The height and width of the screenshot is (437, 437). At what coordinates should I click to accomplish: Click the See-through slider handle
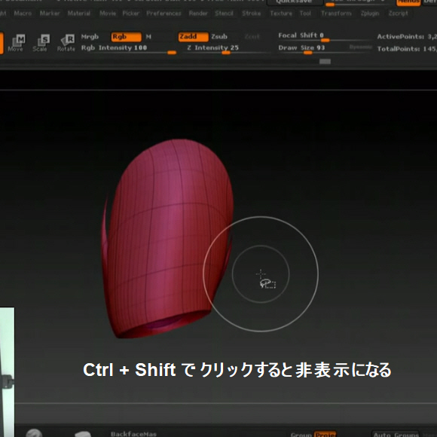tap(330, 5)
